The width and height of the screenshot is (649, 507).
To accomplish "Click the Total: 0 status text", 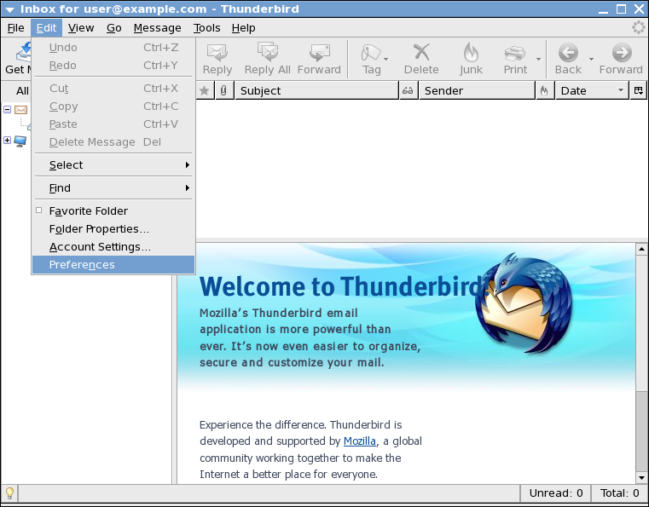I will (620, 493).
